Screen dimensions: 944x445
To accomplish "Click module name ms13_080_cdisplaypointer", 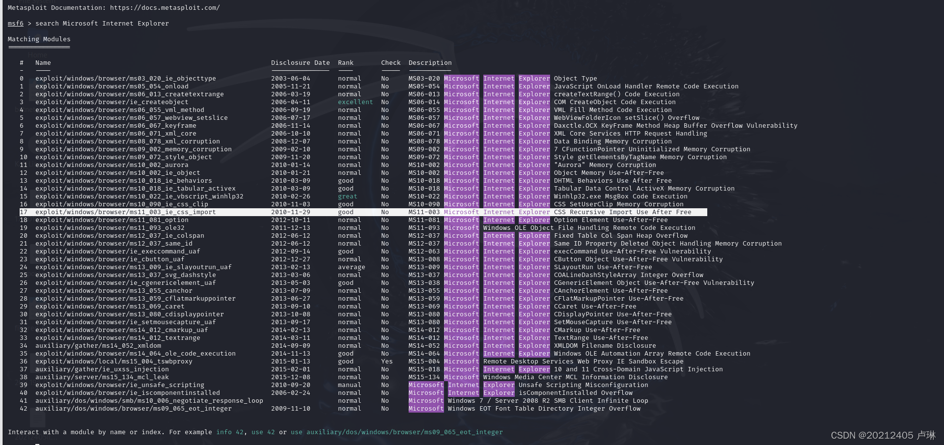I will click(130, 314).
